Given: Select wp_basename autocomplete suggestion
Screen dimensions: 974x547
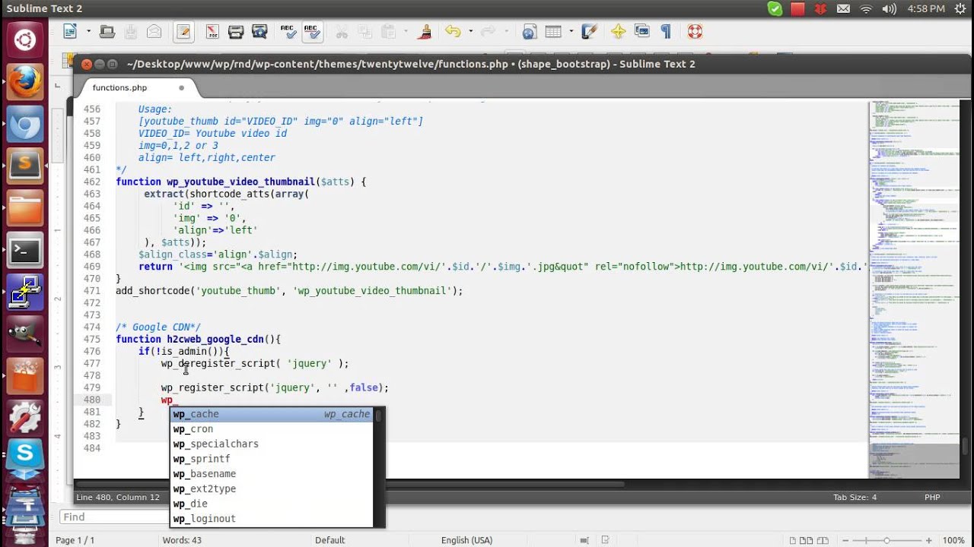Looking at the screenshot, I should (272, 474).
